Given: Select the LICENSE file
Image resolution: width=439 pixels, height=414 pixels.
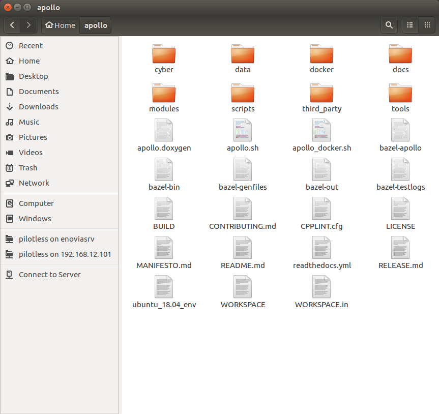Looking at the screenshot, I should click(x=400, y=213).
